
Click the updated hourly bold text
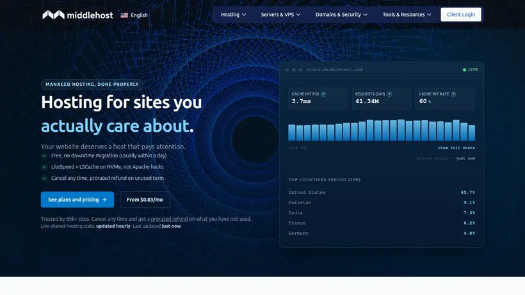click(113, 226)
